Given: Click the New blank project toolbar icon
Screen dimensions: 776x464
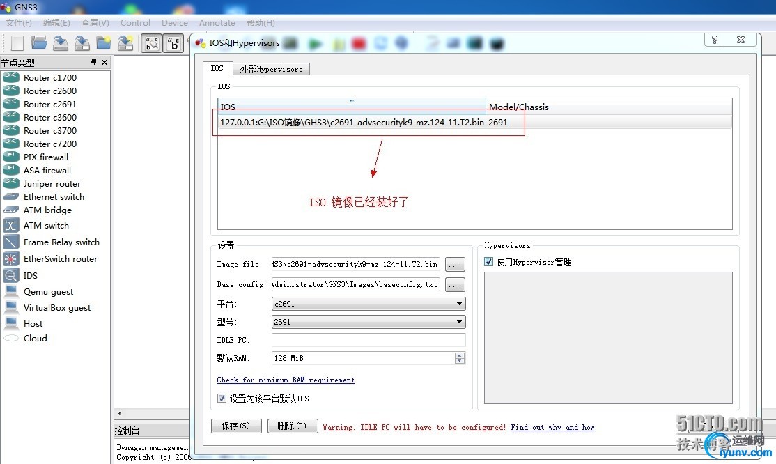Looking at the screenshot, I should tap(17, 43).
